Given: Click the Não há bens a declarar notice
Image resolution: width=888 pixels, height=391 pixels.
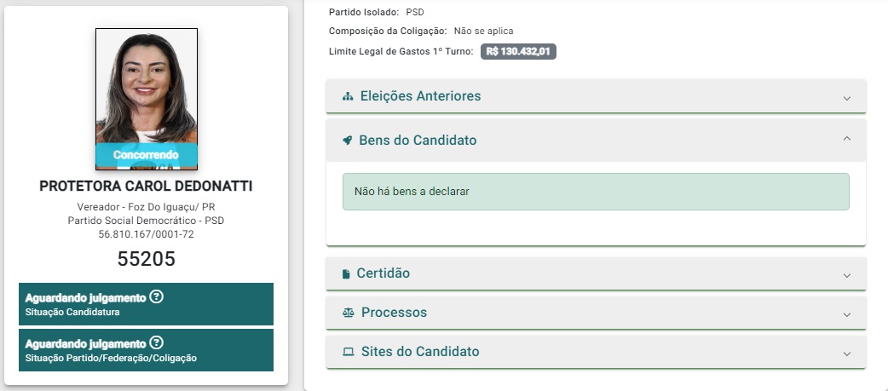Looking at the screenshot, I should (x=596, y=192).
